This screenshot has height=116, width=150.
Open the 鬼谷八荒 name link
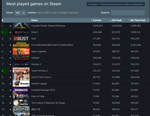(36, 109)
